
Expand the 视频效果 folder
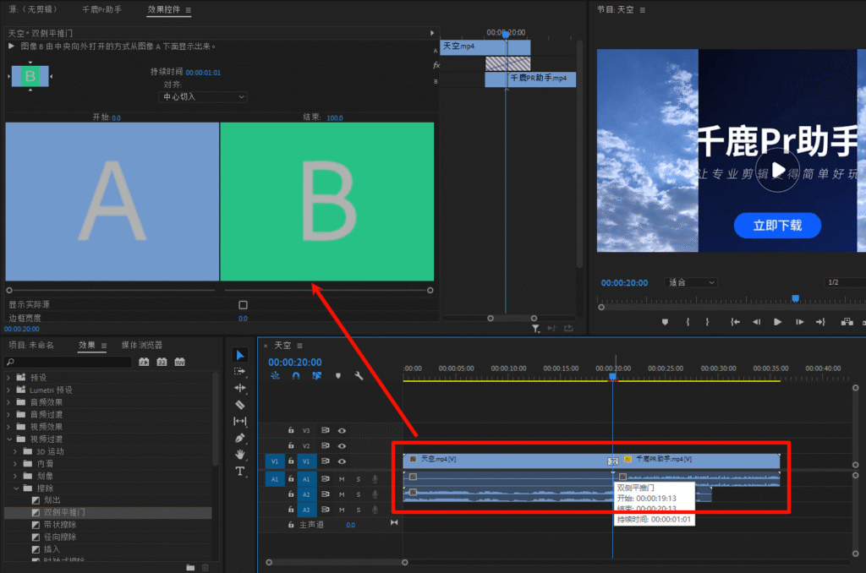tap(10, 427)
